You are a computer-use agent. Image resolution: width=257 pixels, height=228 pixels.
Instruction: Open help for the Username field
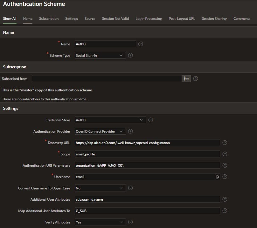point(225,177)
